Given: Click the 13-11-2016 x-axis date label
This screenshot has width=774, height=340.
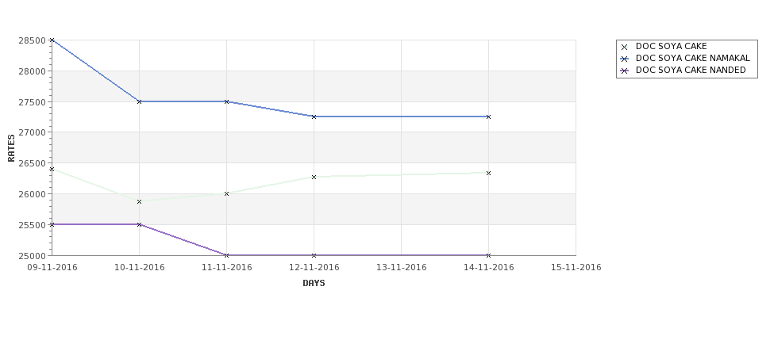Looking at the screenshot, I should tap(402, 268).
